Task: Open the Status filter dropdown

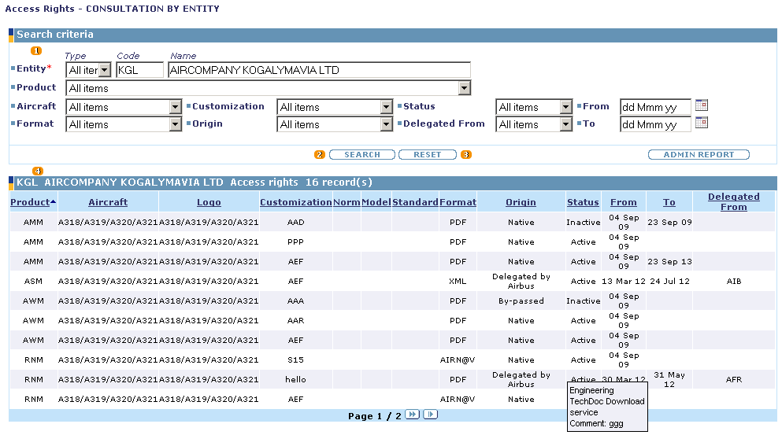Action: (x=565, y=107)
